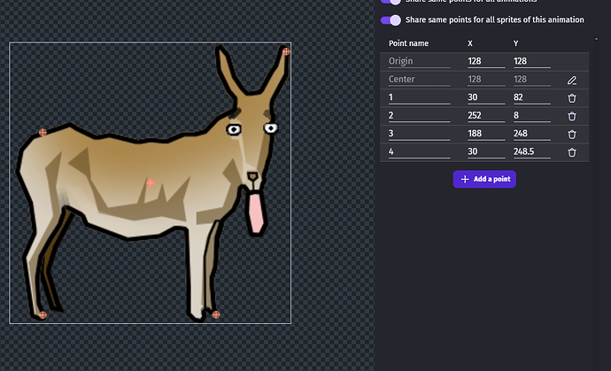Image resolution: width=611 pixels, height=371 pixels.
Task: Select the point marker at front hoof
Action: tap(216, 314)
